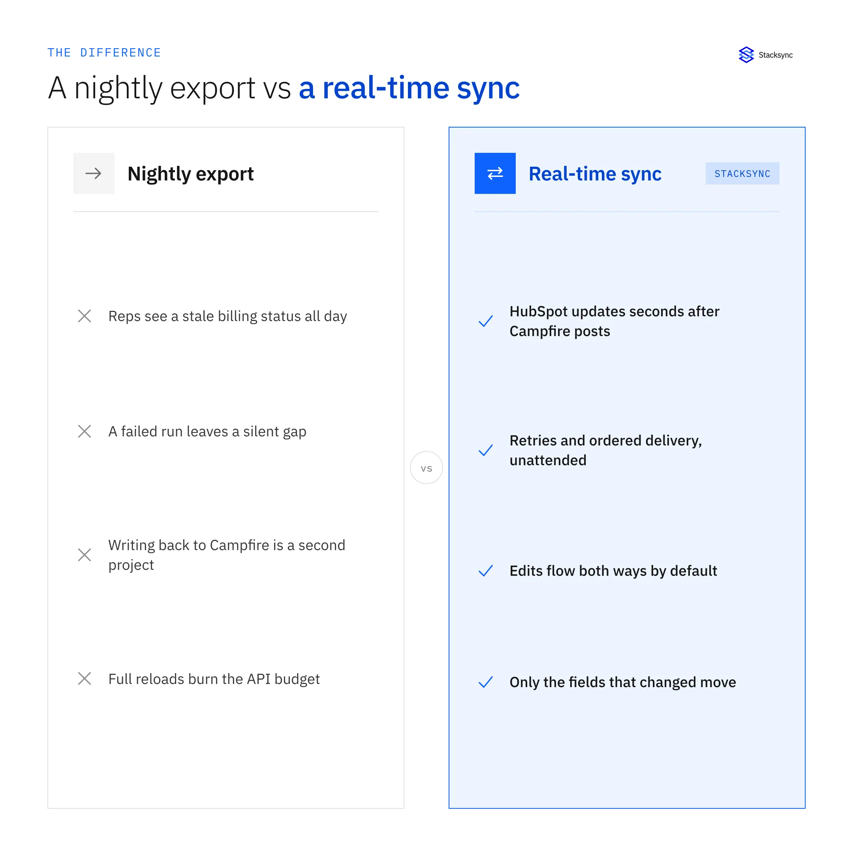Image resolution: width=853 pixels, height=853 pixels.
Task: Click the X icon beside Writing back to Campfire
Action: tap(85, 555)
